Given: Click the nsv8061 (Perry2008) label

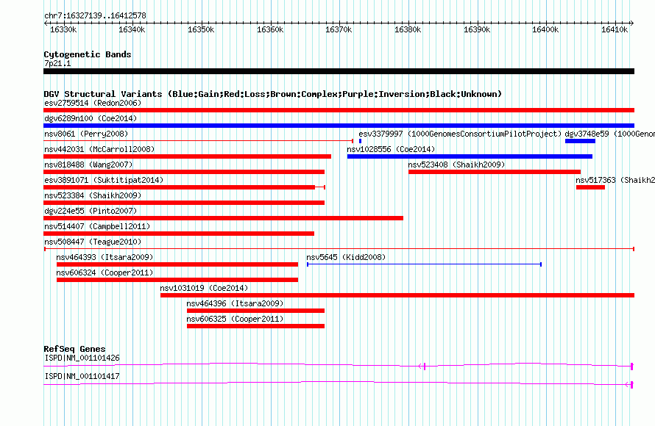Looking at the screenshot, I should 86,134.
